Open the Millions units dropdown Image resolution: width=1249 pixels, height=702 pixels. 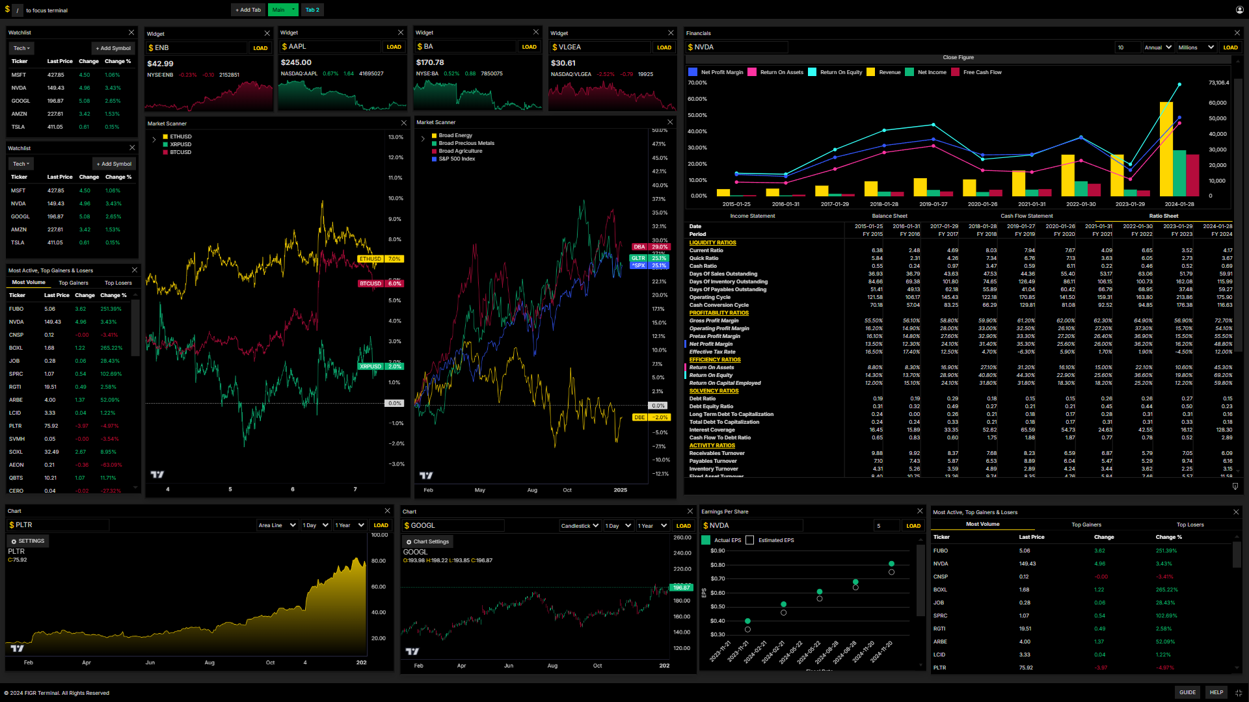(x=1196, y=47)
